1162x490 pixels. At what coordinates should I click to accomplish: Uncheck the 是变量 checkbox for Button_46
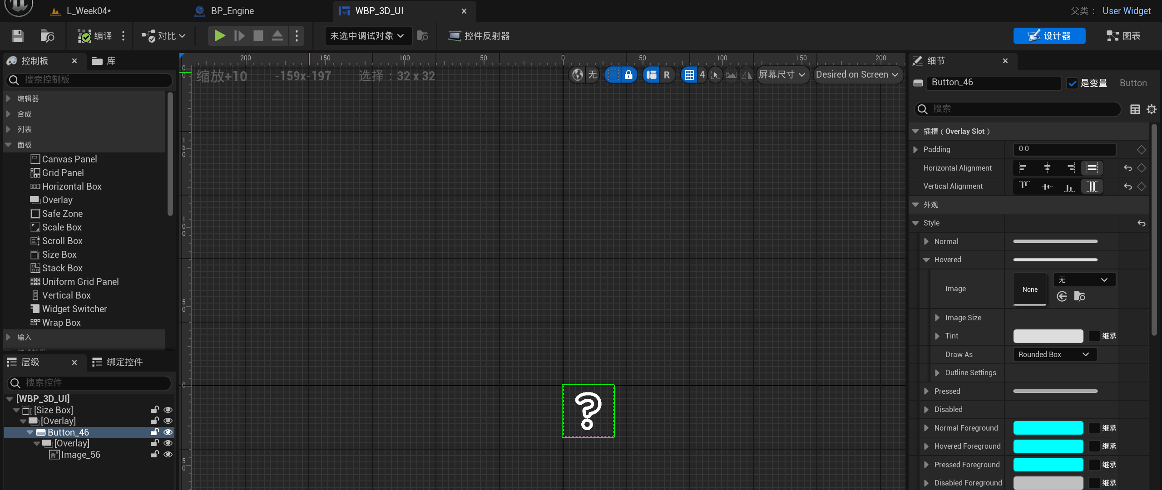(x=1072, y=83)
